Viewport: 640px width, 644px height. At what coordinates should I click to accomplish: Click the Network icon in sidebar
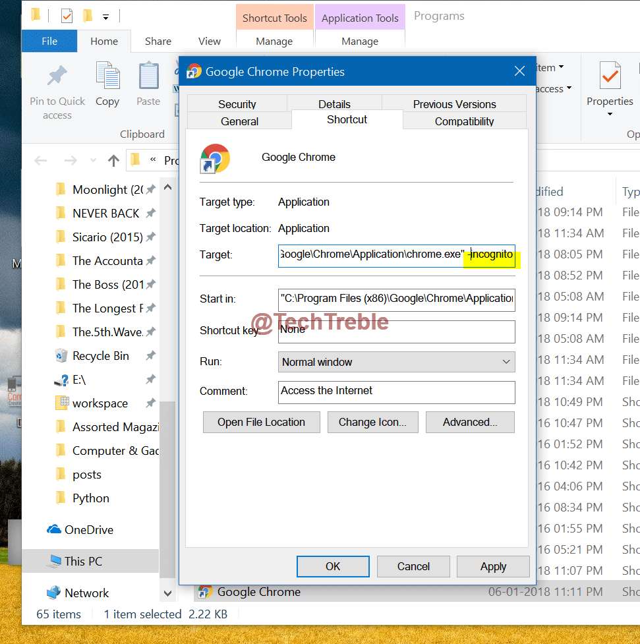(x=53, y=593)
